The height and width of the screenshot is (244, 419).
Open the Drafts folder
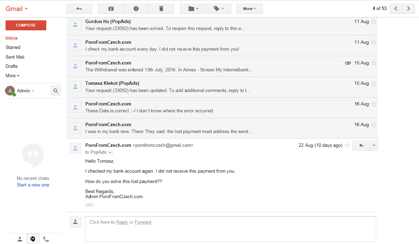11,66
